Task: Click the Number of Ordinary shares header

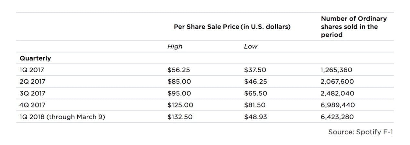Action: (x=354, y=26)
